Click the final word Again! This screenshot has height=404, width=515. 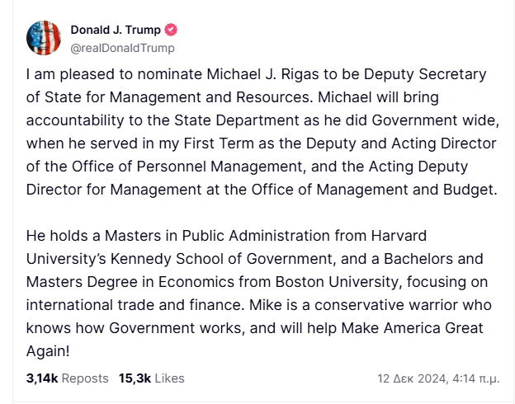(x=47, y=351)
